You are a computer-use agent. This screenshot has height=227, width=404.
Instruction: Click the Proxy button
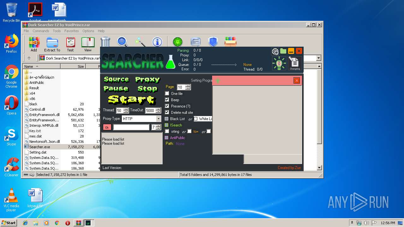pos(147,79)
